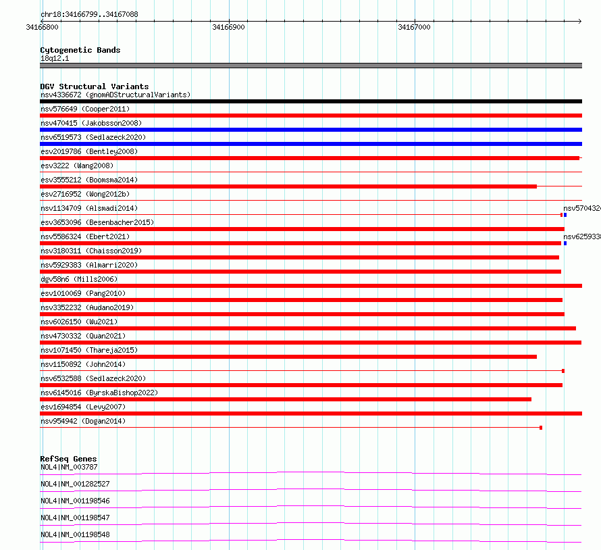Select transcript NOL4|NM_001282527
The image size is (601, 550).
point(75,484)
